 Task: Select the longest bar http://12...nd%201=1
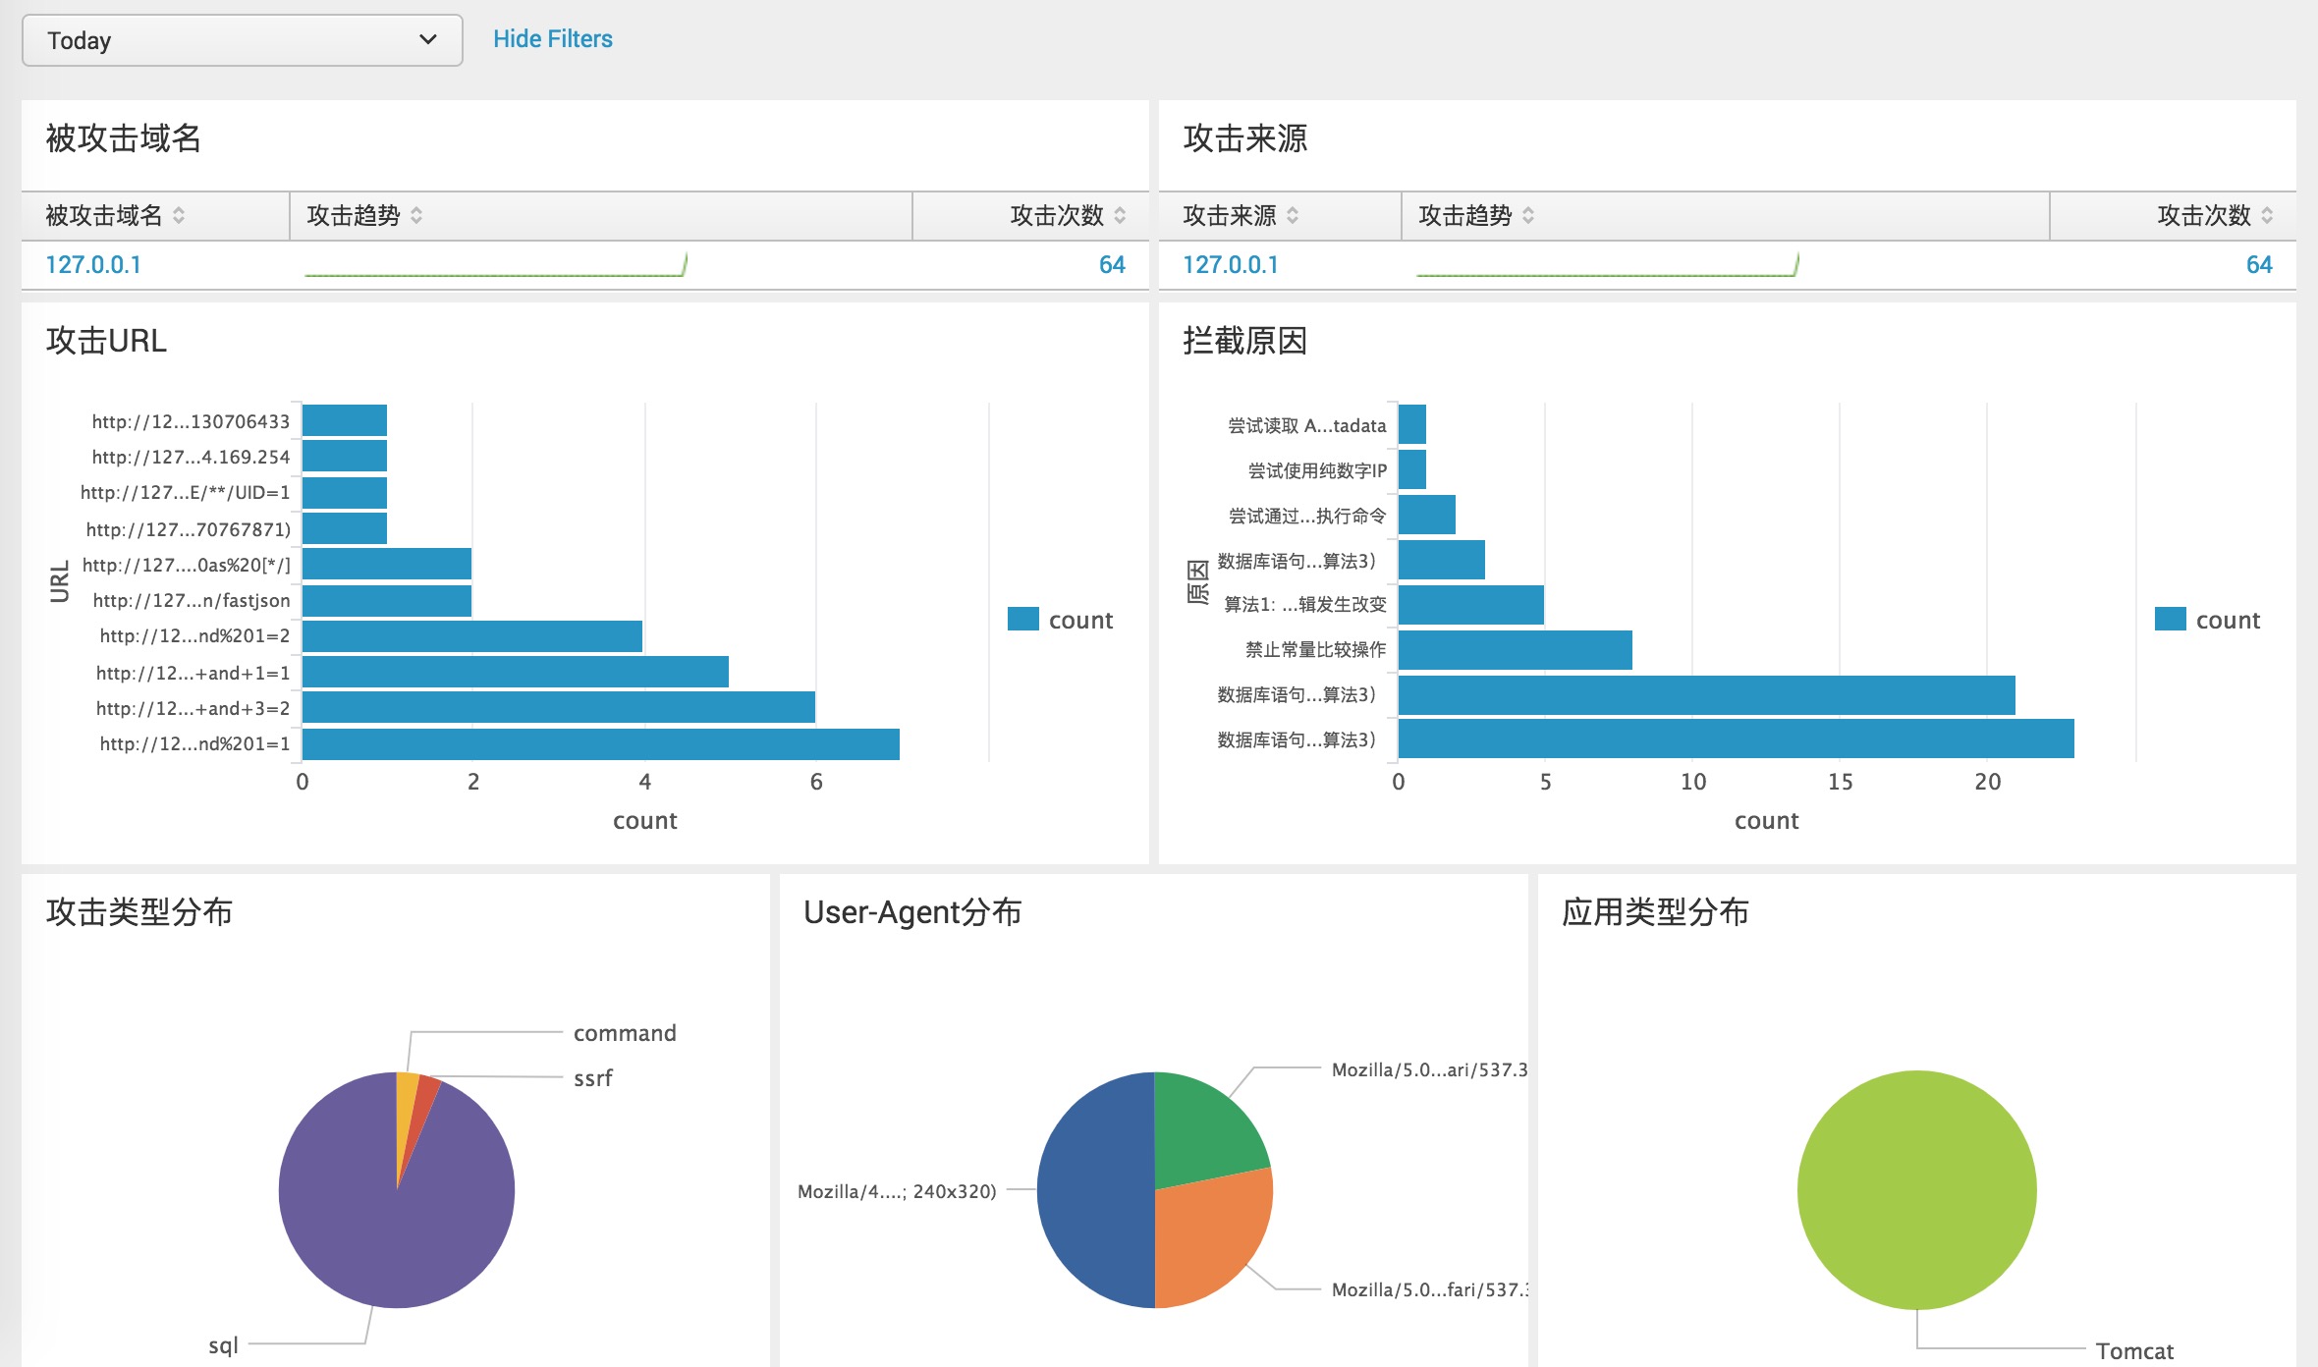(599, 744)
